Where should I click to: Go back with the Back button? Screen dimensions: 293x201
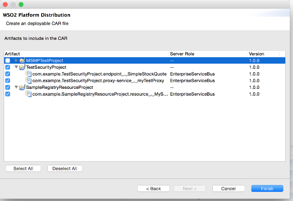click(154, 189)
